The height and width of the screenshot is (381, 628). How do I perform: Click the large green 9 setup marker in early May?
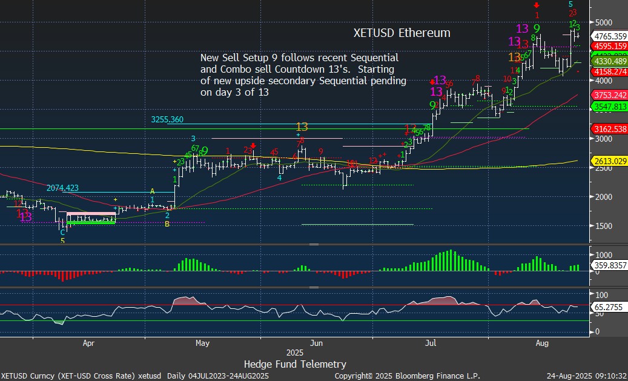pos(205,151)
